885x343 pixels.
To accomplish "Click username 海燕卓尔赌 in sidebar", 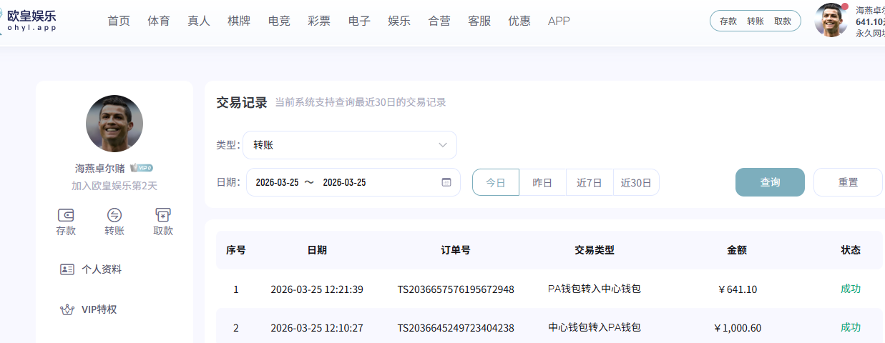I will [100, 169].
